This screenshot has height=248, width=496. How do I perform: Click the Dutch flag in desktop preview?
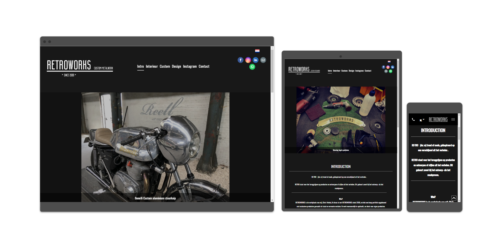tap(257, 51)
